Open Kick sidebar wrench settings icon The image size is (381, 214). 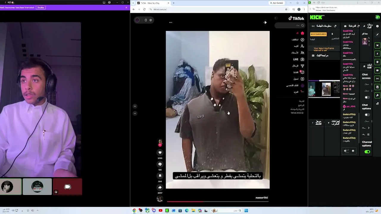377,95
